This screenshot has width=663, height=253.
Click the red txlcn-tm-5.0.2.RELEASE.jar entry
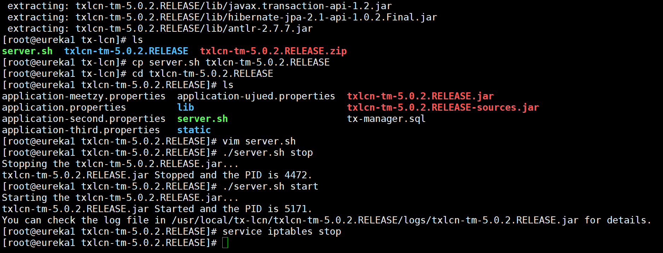(421, 96)
